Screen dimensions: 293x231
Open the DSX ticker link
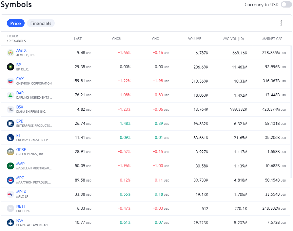tap(20, 107)
